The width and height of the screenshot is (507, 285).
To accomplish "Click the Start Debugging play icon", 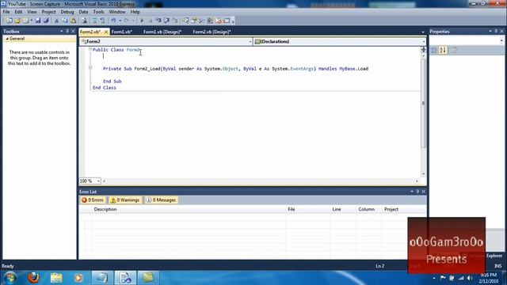I will point(142,21).
